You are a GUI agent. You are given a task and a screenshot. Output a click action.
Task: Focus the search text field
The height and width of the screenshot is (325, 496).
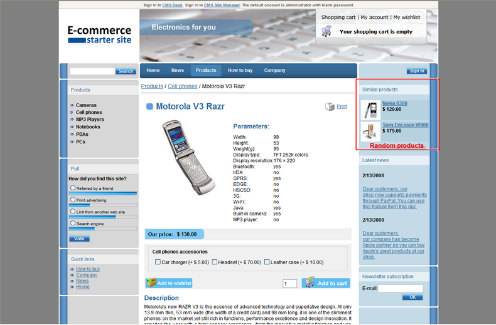[x=92, y=71]
